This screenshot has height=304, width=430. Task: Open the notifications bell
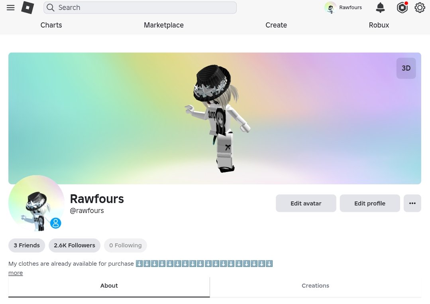(x=380, y=8)
